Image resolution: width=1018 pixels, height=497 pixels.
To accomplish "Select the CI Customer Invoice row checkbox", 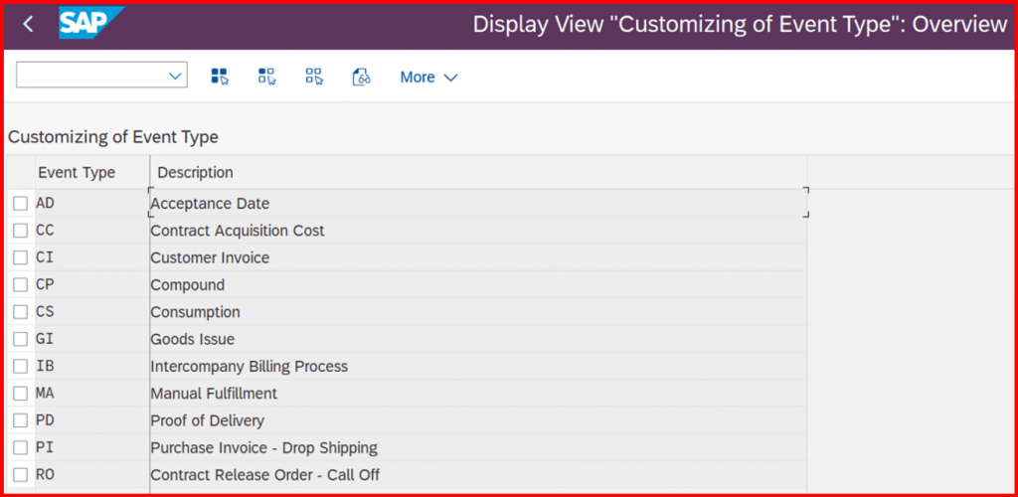I will click(x=21, y=257).
